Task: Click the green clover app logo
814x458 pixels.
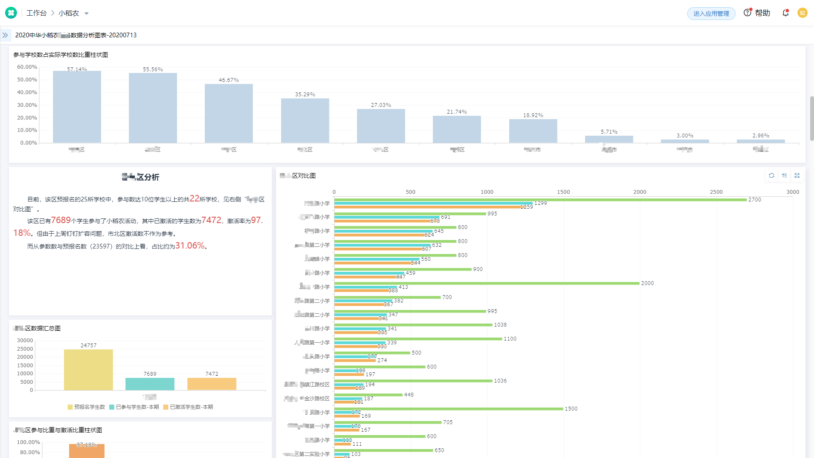Action: coord(11,13)
